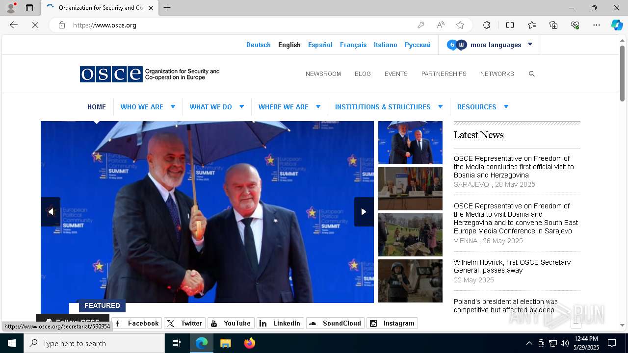628x353 pixels.
Task: Close the OSCE browser tab
Action: click(x=151, y=8)
